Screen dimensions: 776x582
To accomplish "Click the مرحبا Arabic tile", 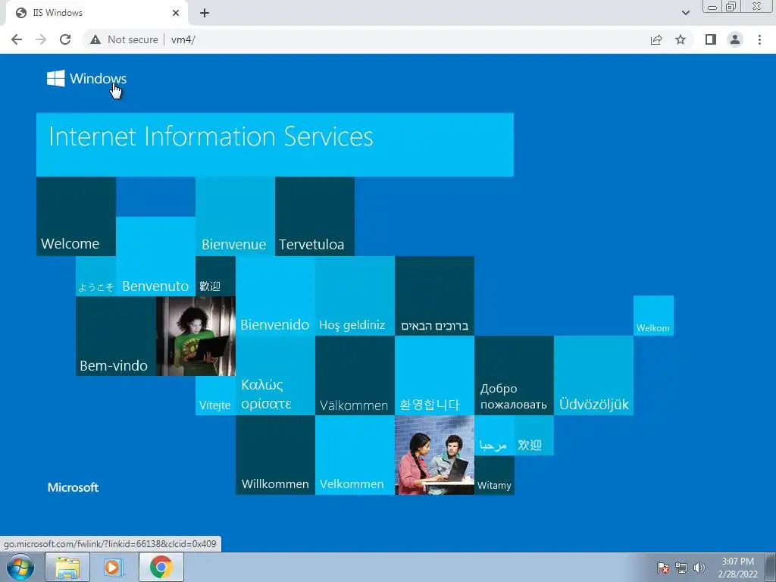I will [x=494, y=435].
